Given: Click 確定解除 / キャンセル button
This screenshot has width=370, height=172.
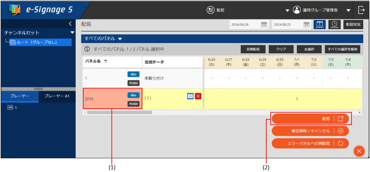Looking at the screenshot, I should pos(310,131).
